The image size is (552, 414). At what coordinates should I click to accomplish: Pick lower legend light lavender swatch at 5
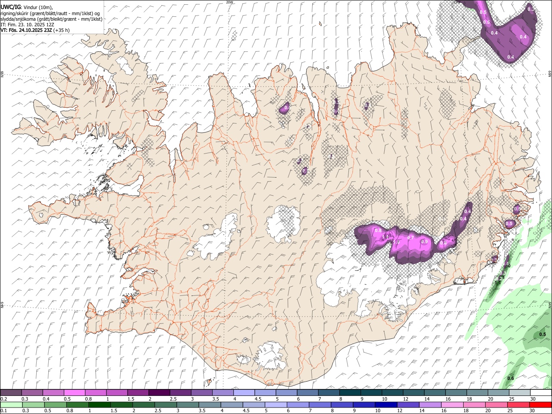click(276, 405)
